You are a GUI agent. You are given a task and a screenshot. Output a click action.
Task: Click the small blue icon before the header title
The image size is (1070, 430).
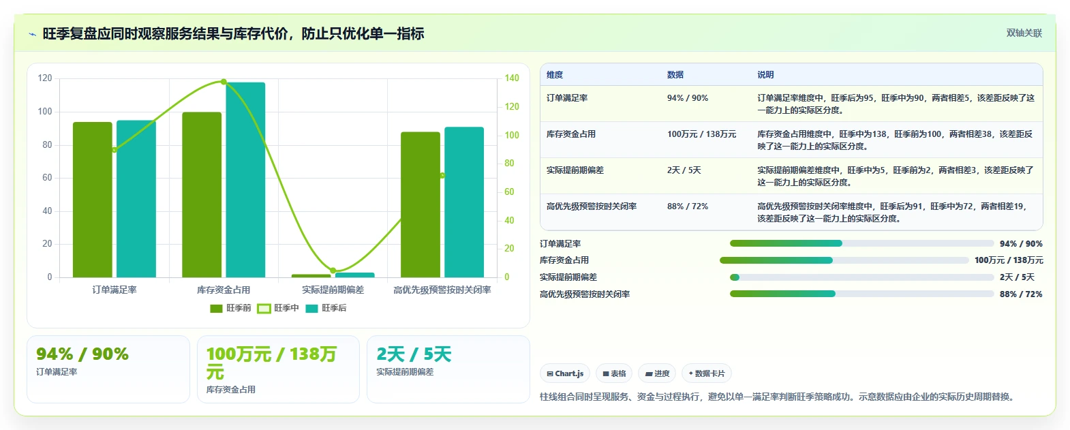32,34
